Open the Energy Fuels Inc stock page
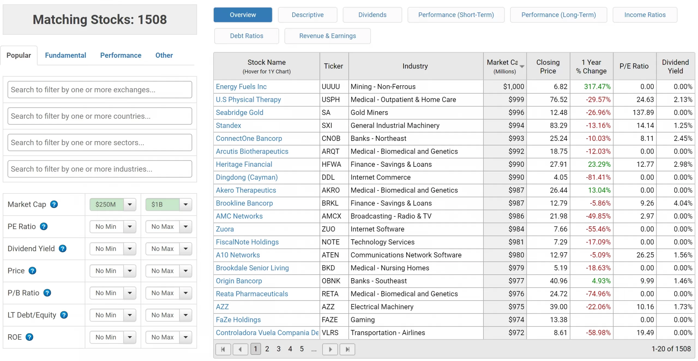The width and height of the screenshot is (698, 361). 241,86
